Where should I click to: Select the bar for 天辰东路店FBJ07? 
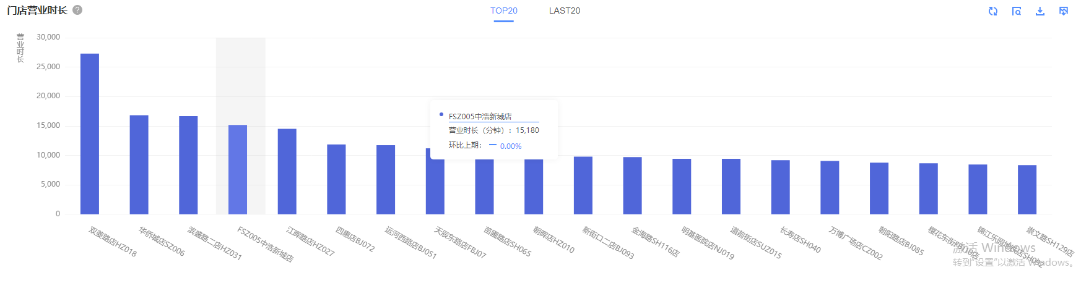click(435, 182)
